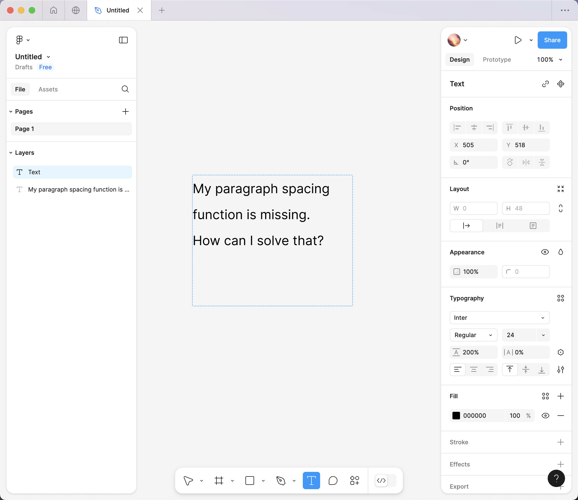Viewport: 578px width, 500px height.
Task: Toggle the sidebar collapse icon
Action: [123, 40]
